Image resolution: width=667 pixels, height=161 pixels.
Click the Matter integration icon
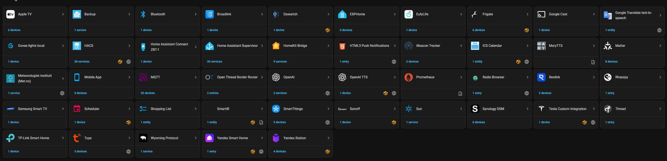click(608, 46)
